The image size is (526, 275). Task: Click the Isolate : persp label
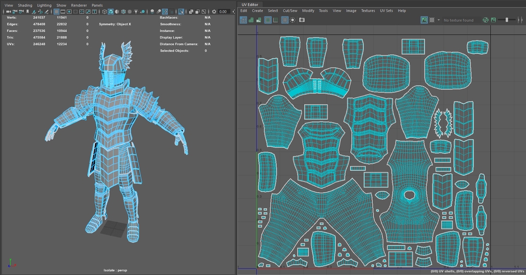115,270
